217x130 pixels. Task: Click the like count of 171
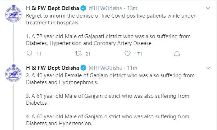tap(138, 54)
